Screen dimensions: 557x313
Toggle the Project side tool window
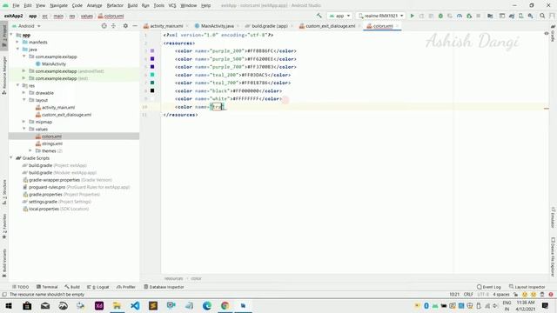[x=4, y=37]
